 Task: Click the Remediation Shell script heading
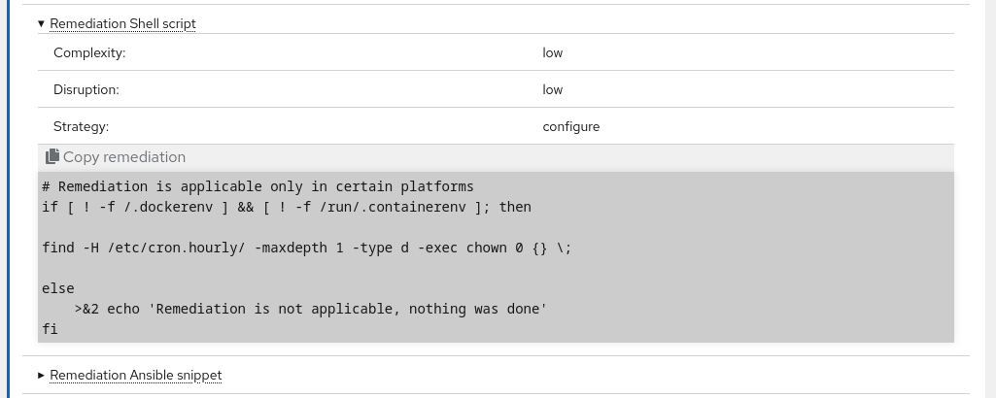point(122,23)
